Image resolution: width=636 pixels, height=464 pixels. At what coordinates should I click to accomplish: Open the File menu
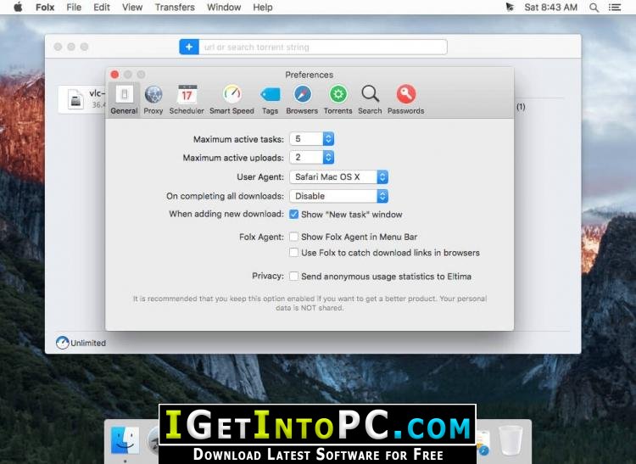(74, 8)
